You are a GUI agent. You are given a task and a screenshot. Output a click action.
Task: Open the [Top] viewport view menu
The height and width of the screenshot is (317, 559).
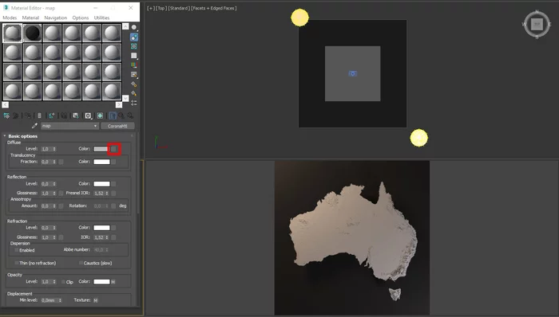click(x=161, y=8)
